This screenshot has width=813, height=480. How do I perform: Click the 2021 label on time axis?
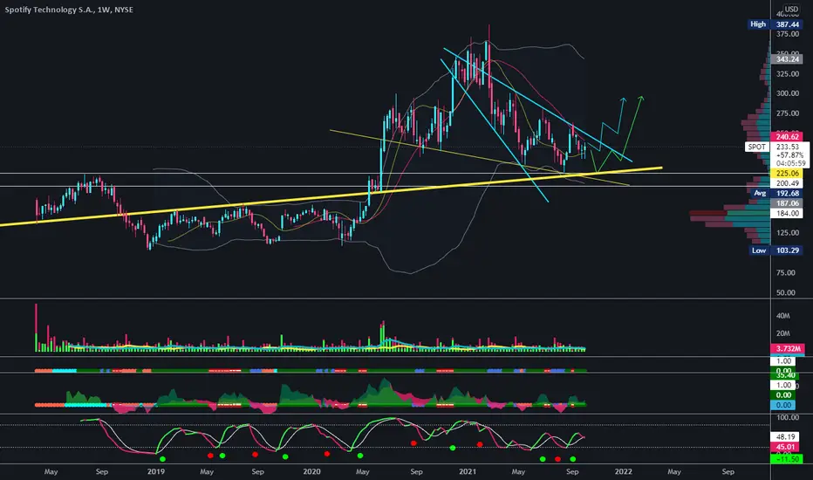tap(468, 471)
